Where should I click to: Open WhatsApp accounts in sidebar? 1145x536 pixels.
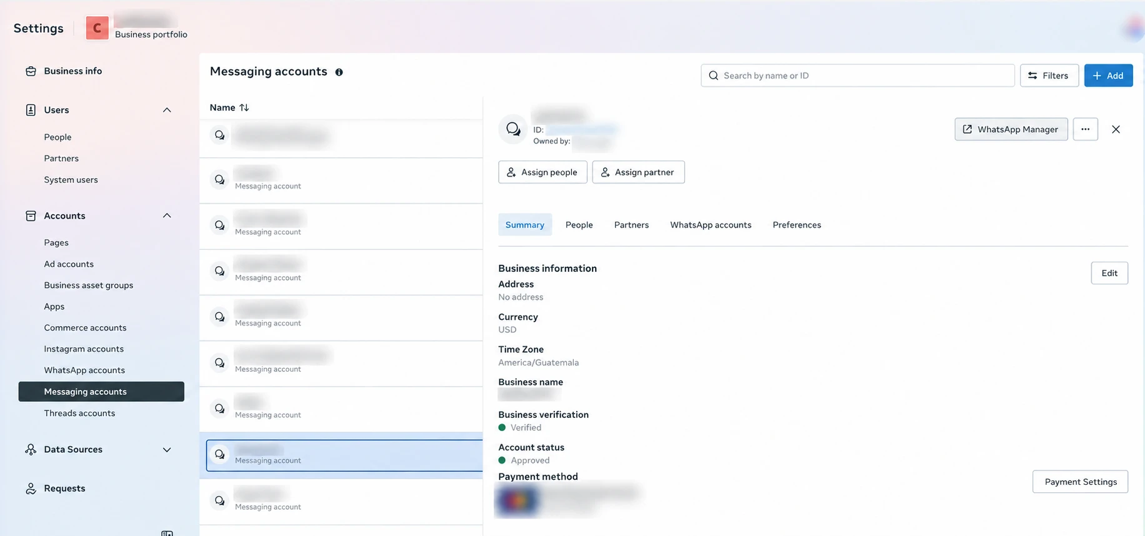click(x=84, y=370)
